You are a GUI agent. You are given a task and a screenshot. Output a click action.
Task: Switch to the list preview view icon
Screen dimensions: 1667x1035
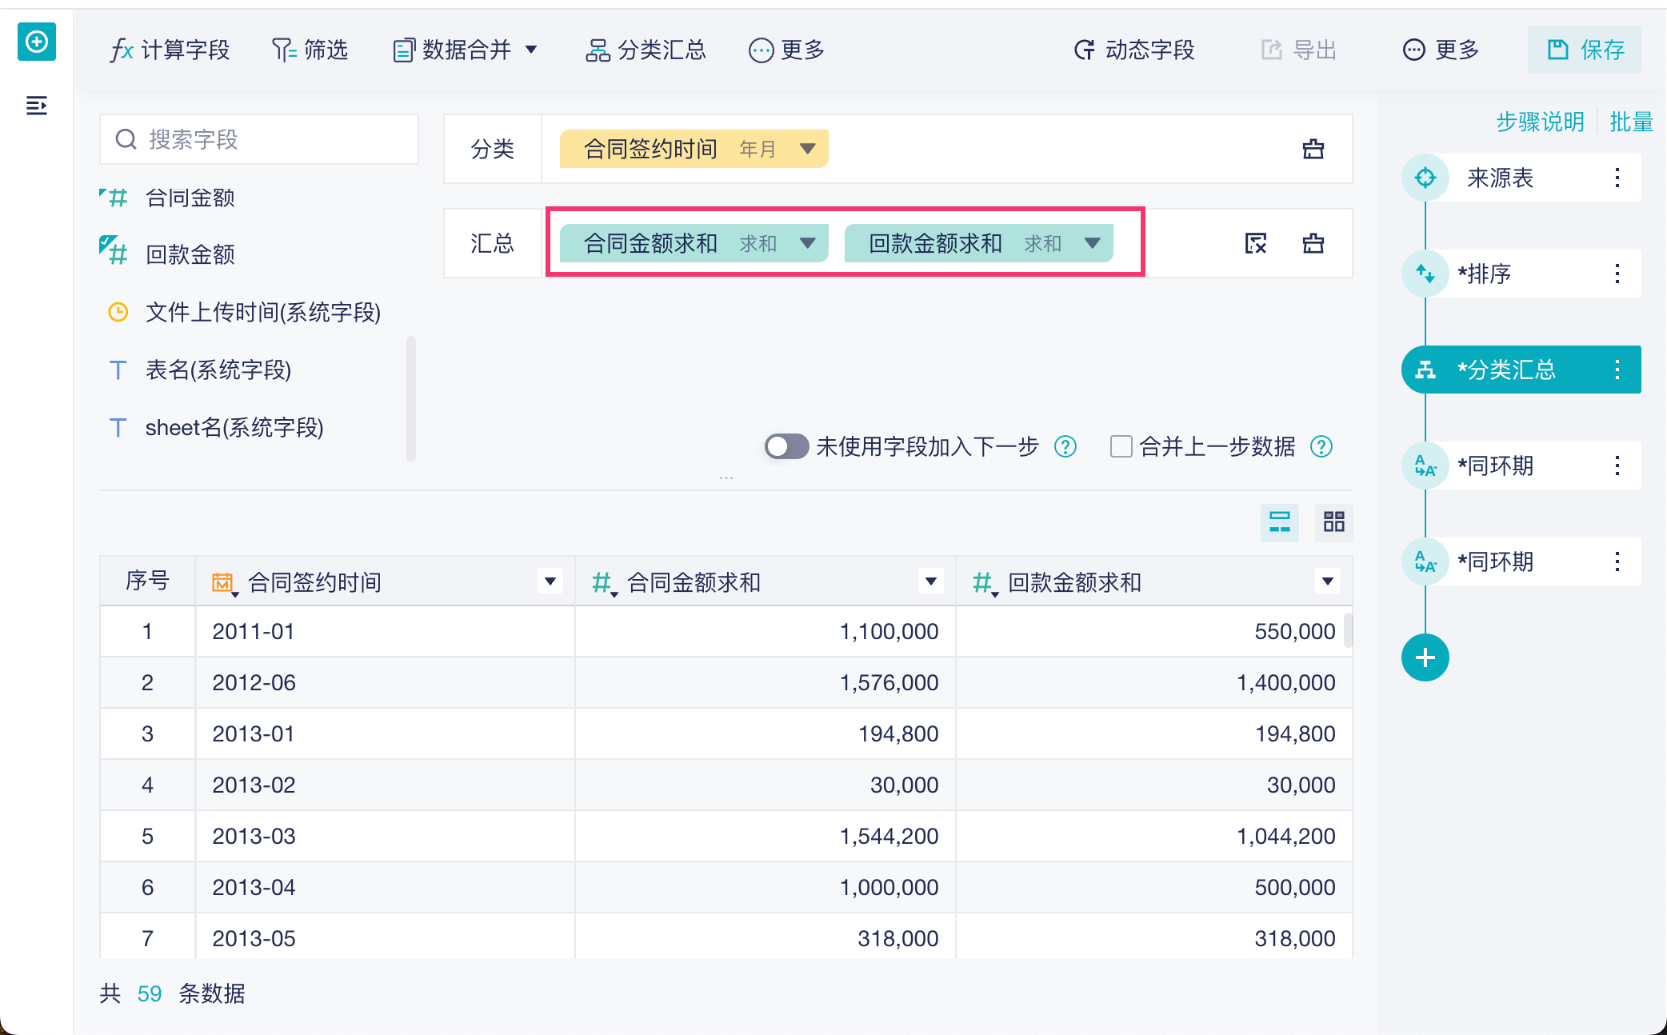[x=1279, y=522]
